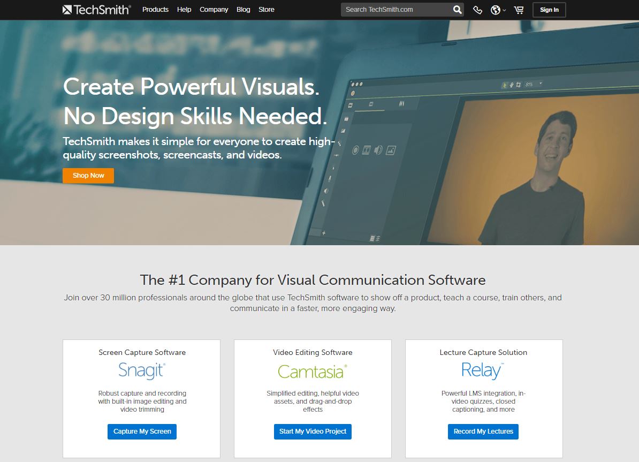This screenshot has width=639, height=462.
Task: Click Start My Video Project button
Action: [313, 431]
